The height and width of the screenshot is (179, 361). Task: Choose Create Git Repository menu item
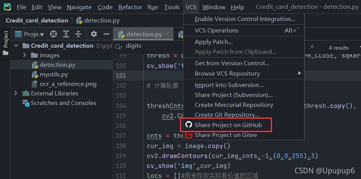[227, 114]
